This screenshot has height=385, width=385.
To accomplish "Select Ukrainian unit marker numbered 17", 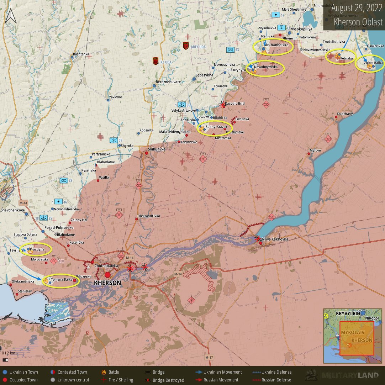I will (276, 15).
